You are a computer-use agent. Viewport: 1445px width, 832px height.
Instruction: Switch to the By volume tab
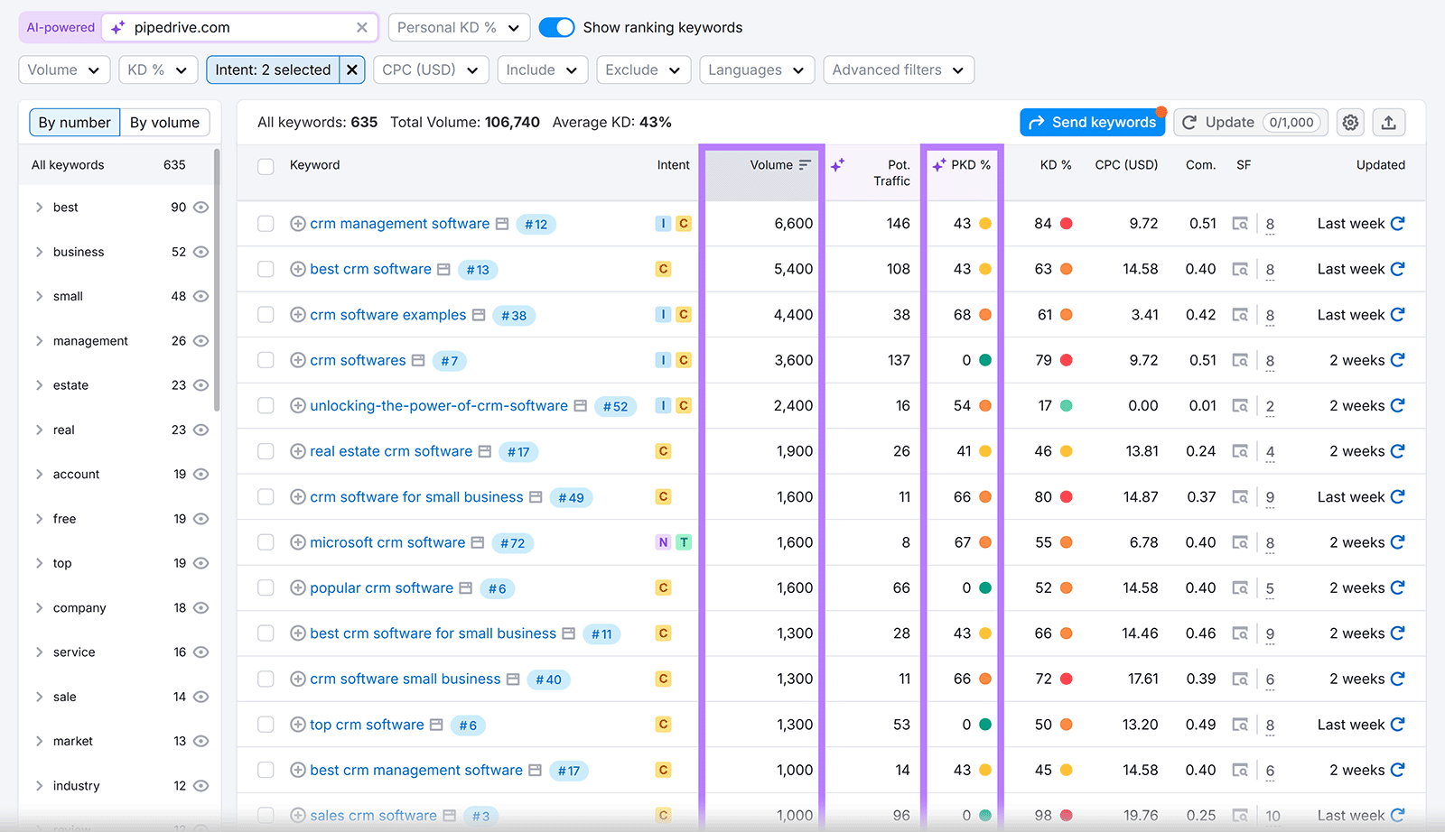164,123
